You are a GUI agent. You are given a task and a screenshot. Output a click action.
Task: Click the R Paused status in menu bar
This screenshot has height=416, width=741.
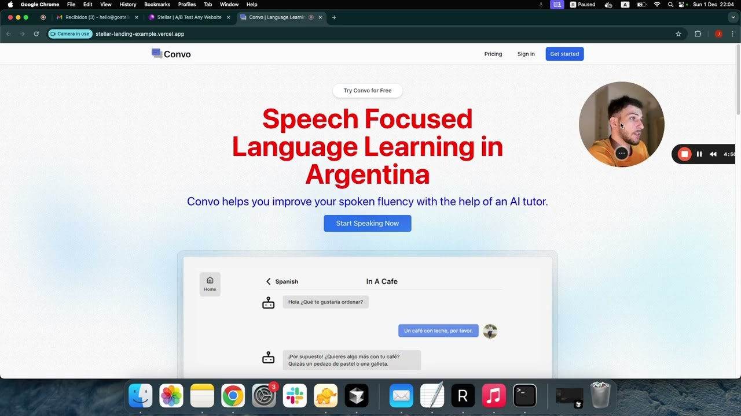582,5
